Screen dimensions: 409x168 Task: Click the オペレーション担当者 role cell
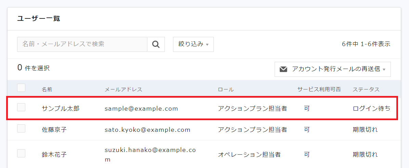(x=249, y=154)
